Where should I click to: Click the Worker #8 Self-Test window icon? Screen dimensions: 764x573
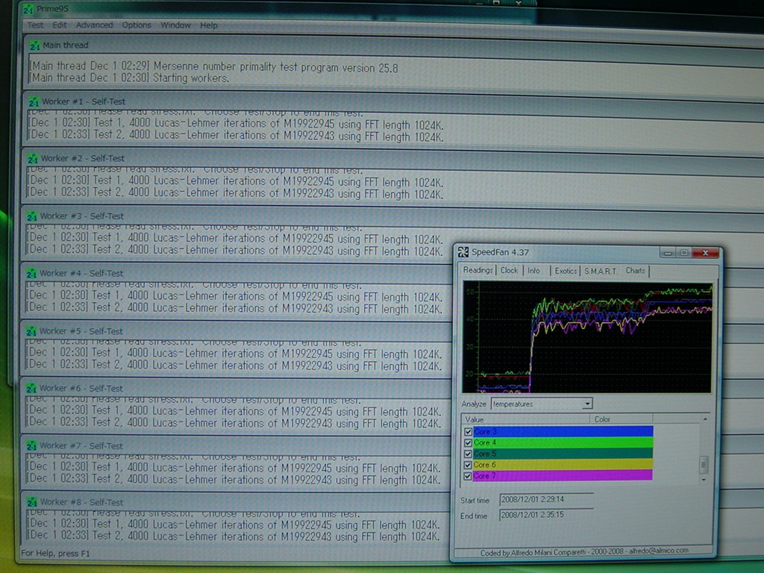[x=32, y=502]
